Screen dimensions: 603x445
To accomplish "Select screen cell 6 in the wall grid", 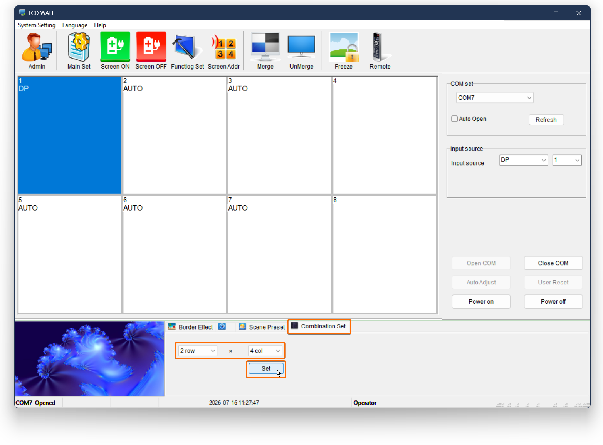I will click(175, 254).
